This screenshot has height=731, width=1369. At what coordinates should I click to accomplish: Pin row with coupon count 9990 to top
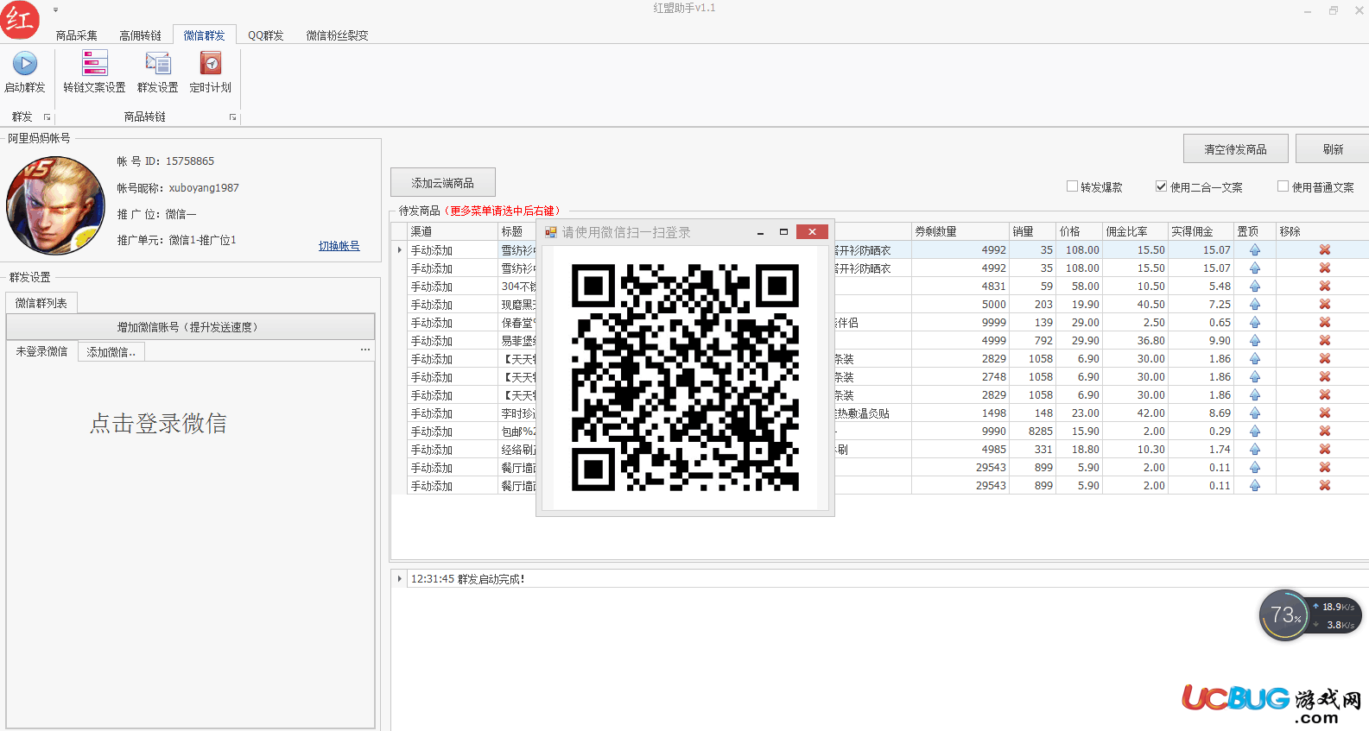1255,432
